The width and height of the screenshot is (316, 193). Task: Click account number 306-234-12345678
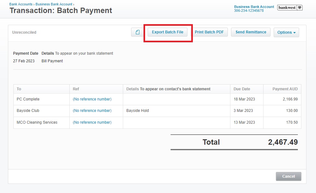click(249, 11)
